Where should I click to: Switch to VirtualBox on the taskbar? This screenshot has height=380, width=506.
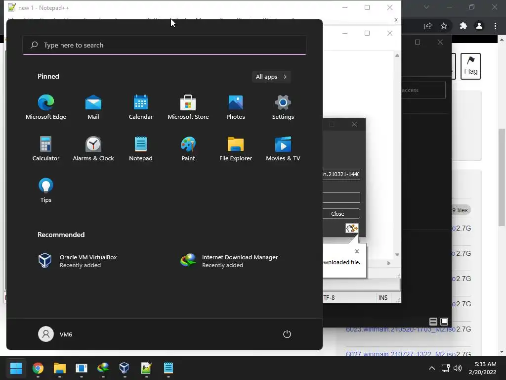(x=125, y=368)
